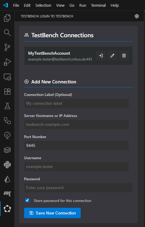Focus the Connection Label input field
145x227 pixels.
[76, 103]
